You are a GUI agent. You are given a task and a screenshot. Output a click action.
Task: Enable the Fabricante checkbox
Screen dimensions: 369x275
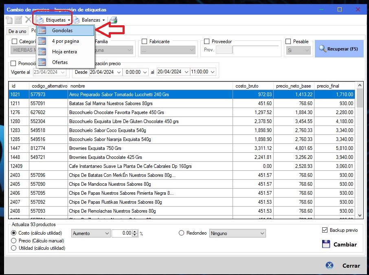click(144, 42)
